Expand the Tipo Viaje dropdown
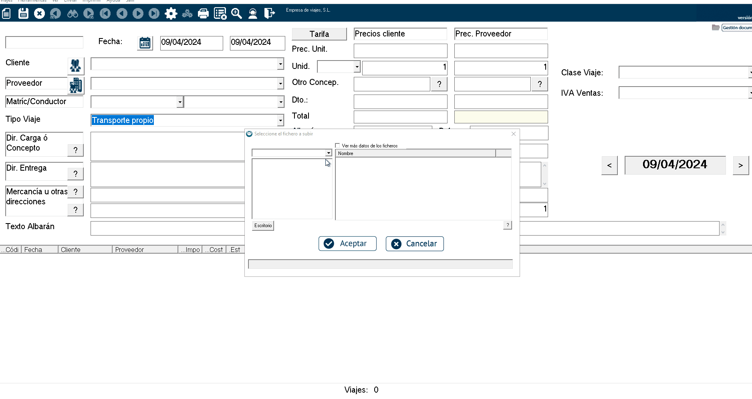The image size is (752, 399). coord(280,120)
